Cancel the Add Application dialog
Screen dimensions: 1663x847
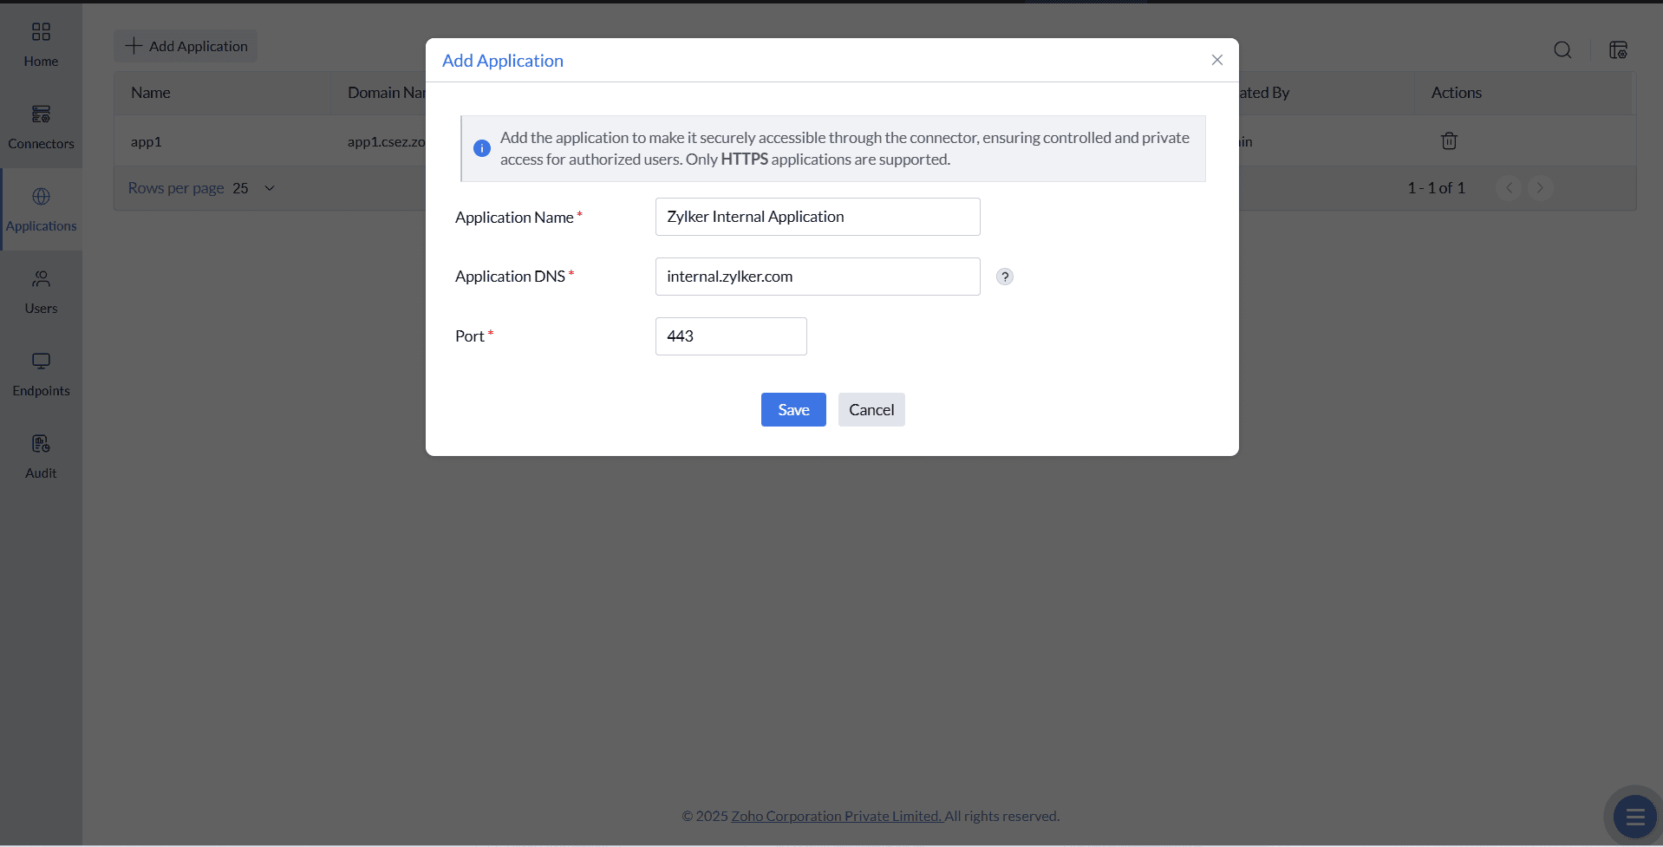(871, 409)
